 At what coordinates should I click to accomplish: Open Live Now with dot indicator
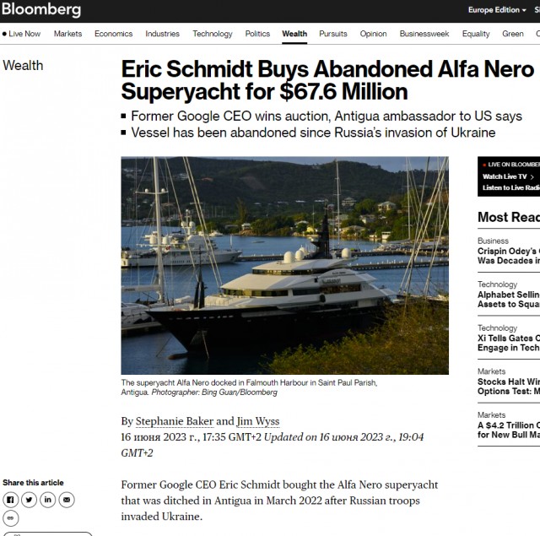coord(21,34)
